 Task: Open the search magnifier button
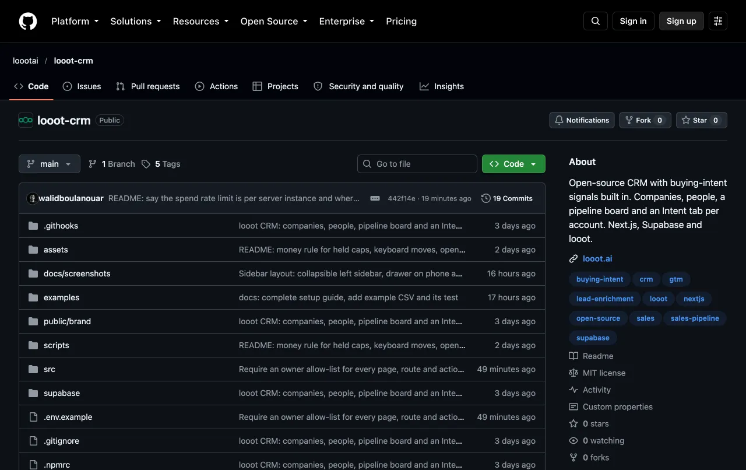tap(596, 21)
